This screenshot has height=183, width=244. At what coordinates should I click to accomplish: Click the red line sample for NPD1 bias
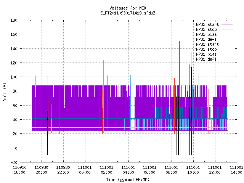(227, 54)
